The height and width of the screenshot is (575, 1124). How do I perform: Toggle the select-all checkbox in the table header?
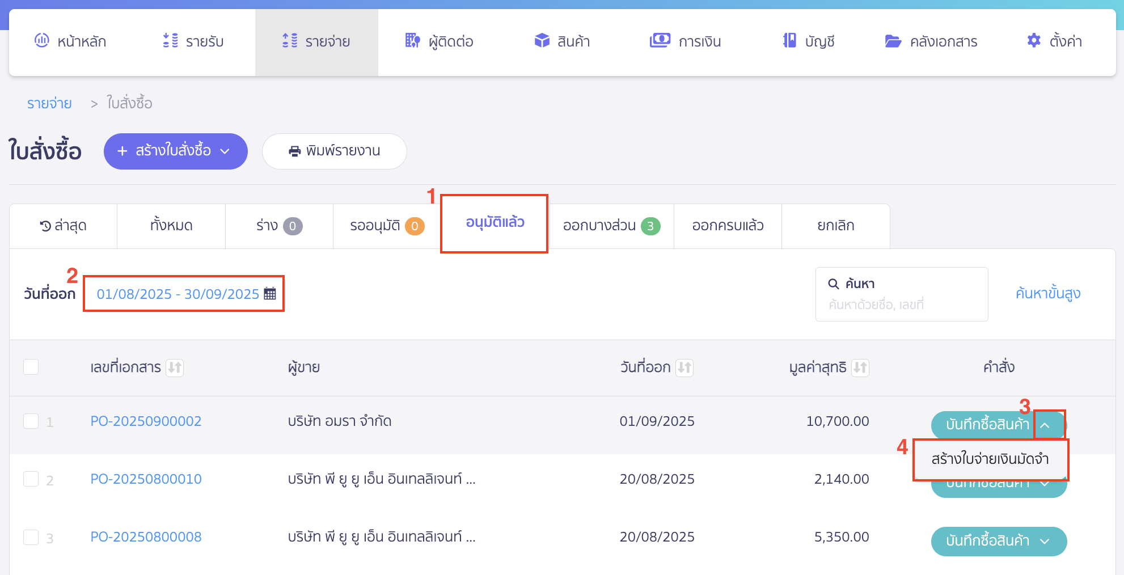pyautogui.click(x=31, y=367)
